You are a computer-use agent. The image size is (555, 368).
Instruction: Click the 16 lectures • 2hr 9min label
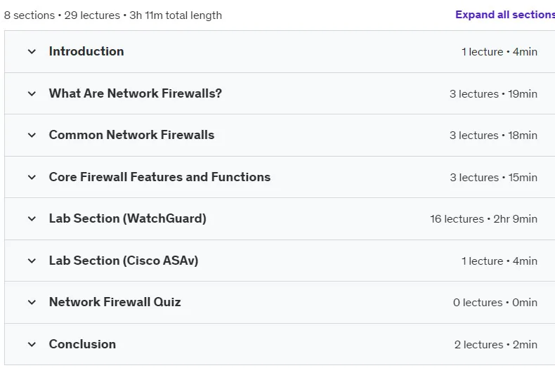pos(483,219)
